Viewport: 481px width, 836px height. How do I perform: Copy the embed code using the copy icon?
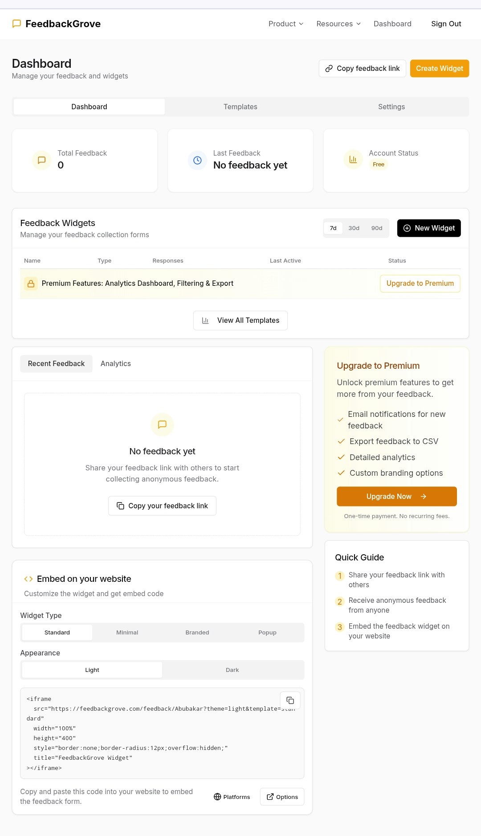pos(290,700)
